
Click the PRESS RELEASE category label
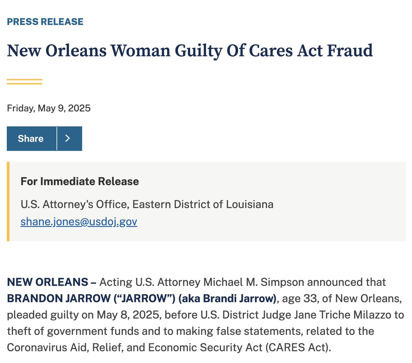[45, 22]
